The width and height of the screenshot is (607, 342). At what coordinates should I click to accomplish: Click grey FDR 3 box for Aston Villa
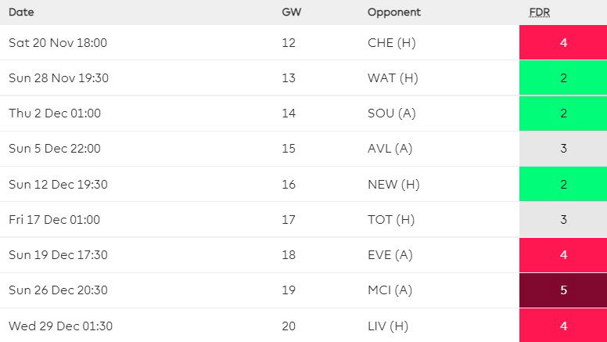click(x=563, y=149)
